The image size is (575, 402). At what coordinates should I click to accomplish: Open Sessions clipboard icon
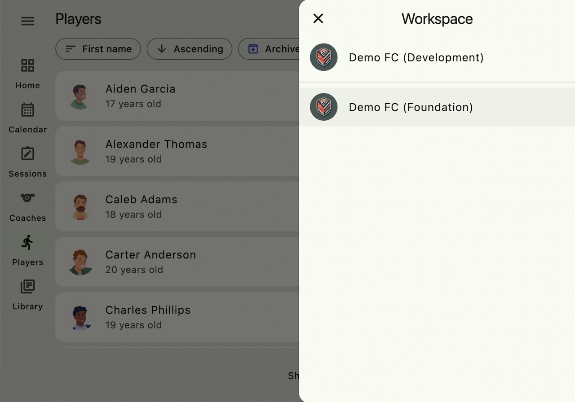pos(27,154)
